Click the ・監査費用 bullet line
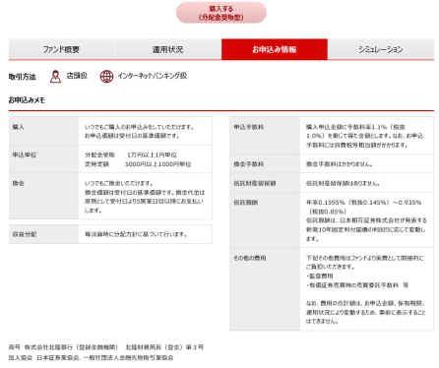The height and width of the screenshot is (368, 439). click(320, 276)
